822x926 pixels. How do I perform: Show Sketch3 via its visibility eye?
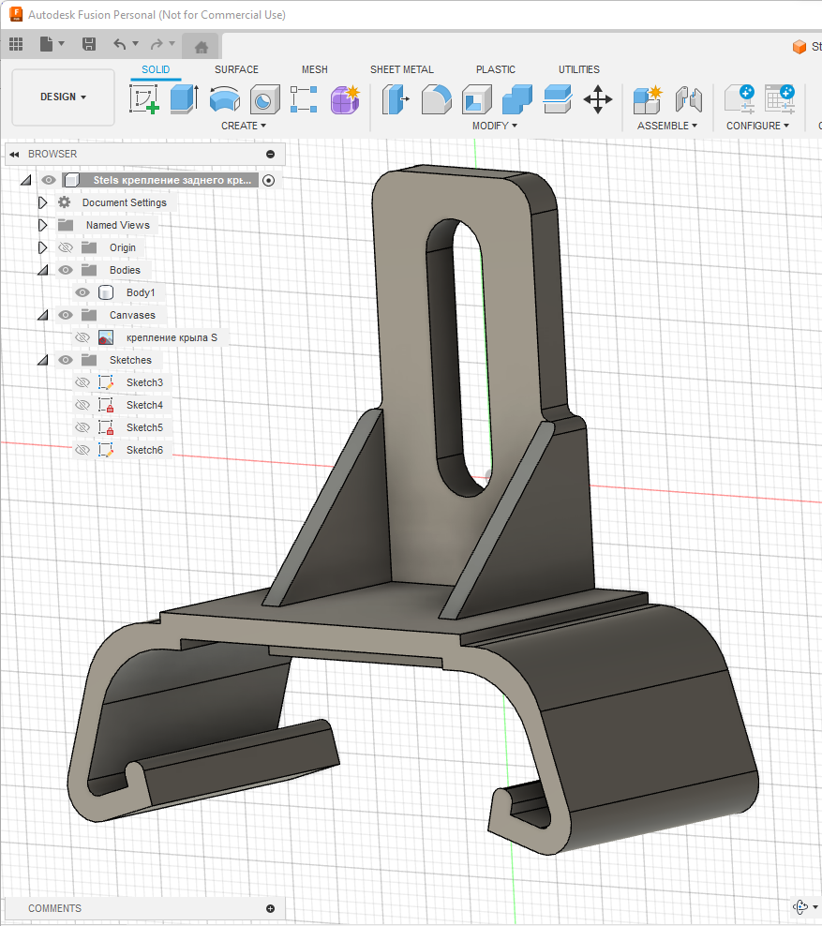pos(82,382)
